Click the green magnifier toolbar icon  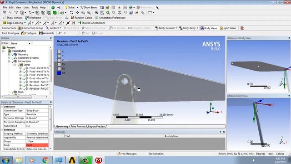(x=108, y=13)
